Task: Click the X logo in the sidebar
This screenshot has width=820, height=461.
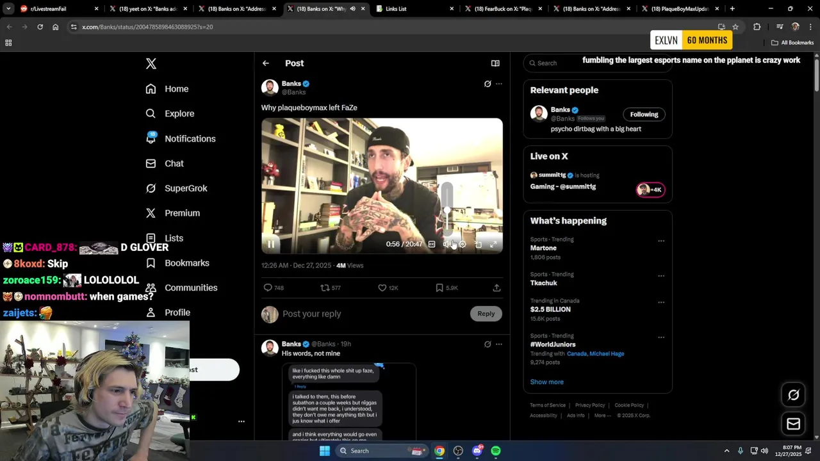Action: point(151,63)
